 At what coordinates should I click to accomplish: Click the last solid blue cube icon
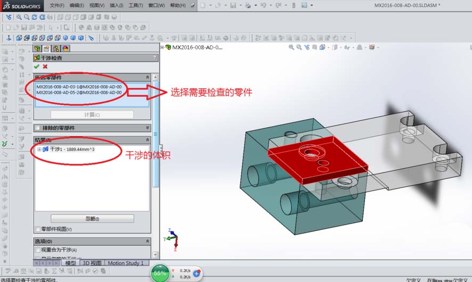point(80,38)
